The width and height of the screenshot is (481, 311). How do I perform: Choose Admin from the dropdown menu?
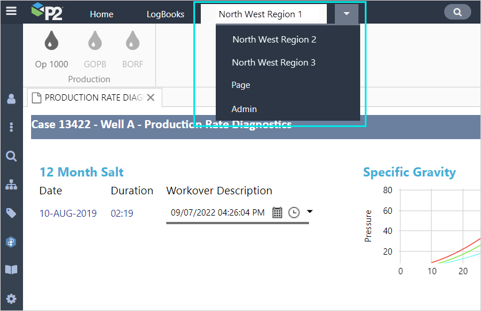coord(244,109)
